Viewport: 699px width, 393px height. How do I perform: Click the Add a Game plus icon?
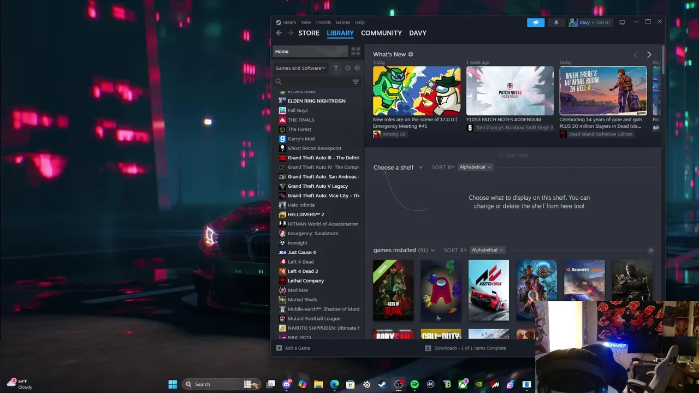tap(279, 348)
